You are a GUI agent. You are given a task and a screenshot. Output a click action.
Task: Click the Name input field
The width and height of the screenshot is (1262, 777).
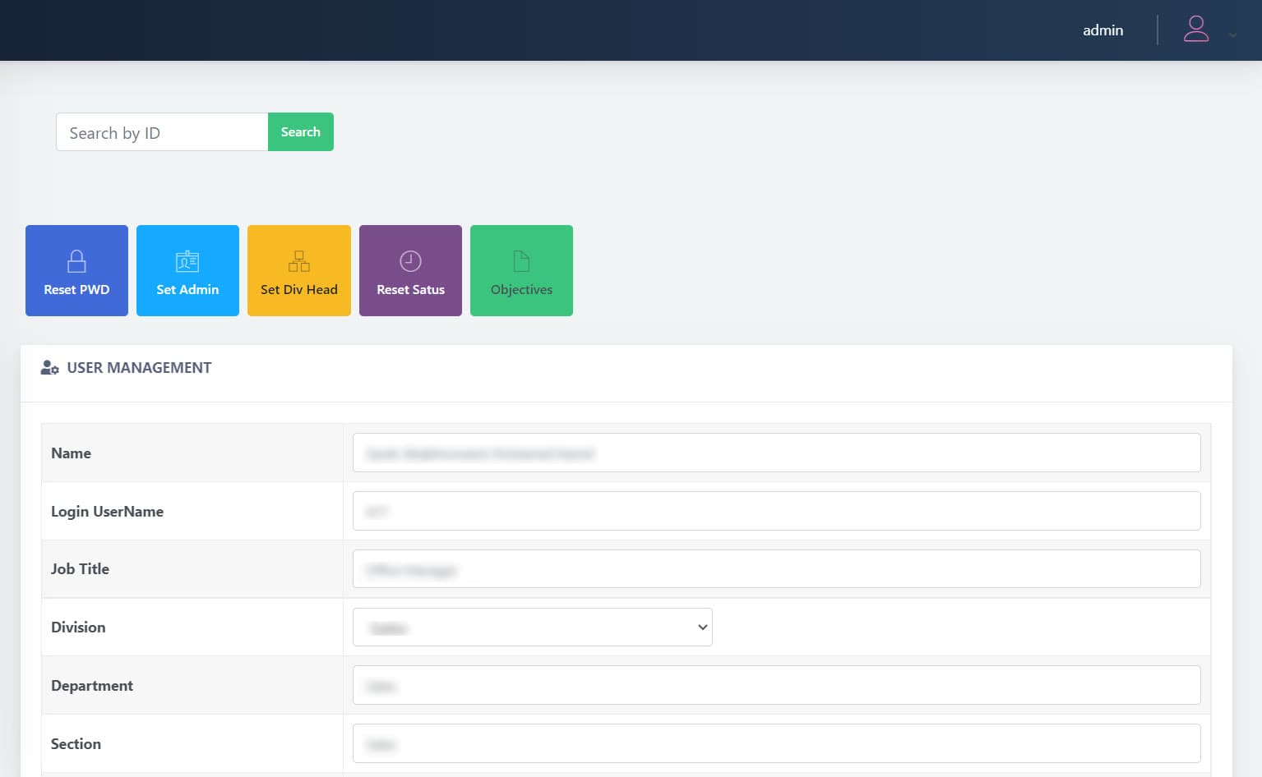[776, 453]
